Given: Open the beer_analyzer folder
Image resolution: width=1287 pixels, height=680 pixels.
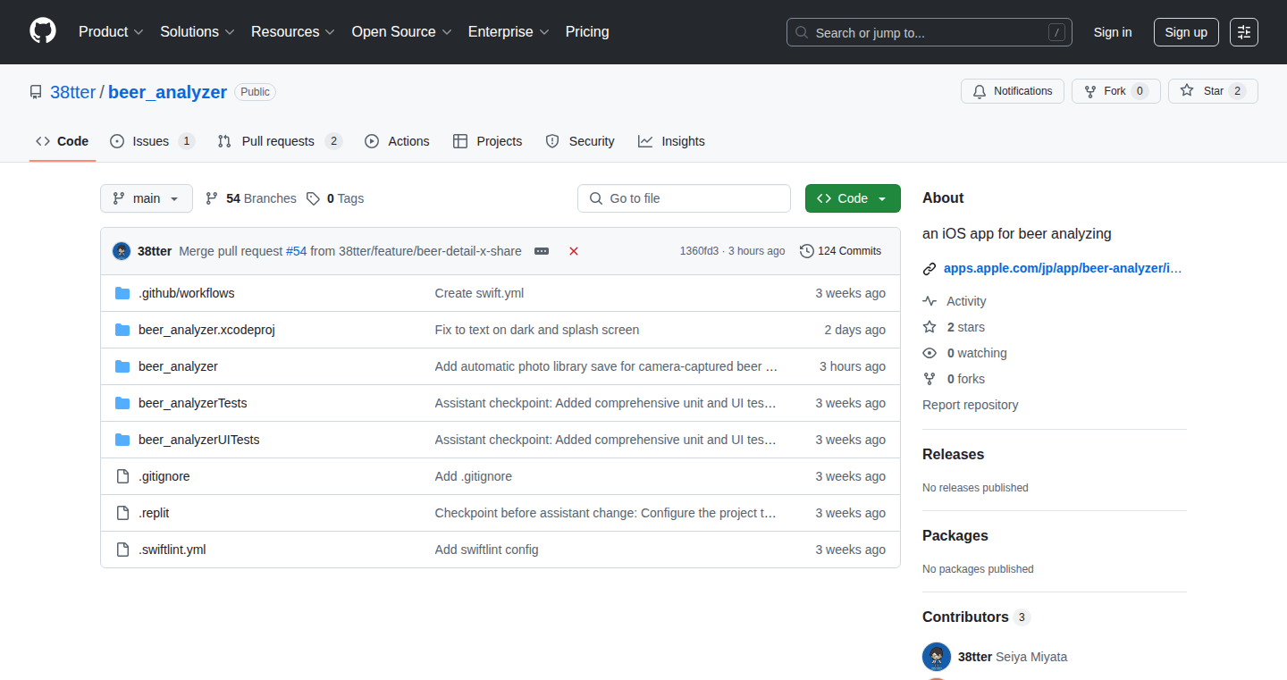Looking at the screenshot, I should coord(178,366).
